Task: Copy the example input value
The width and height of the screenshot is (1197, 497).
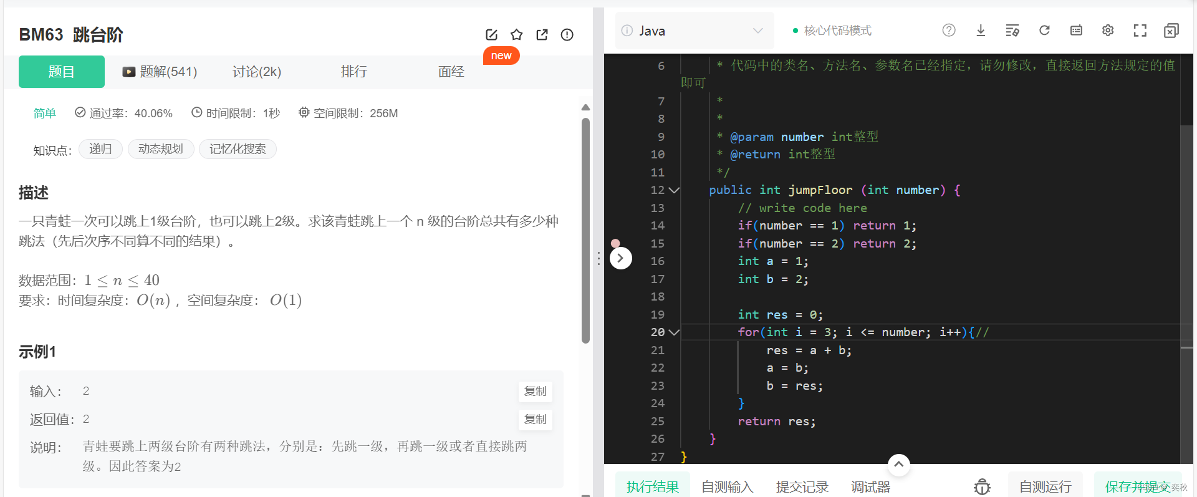Action: coord(535,392)
